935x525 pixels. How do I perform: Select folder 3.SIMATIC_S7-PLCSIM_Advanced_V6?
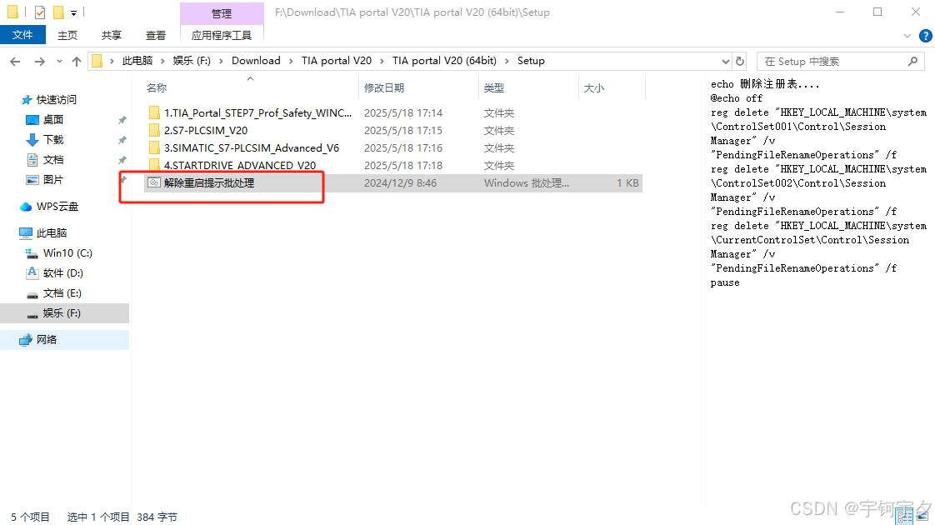[x=252, y=148]
